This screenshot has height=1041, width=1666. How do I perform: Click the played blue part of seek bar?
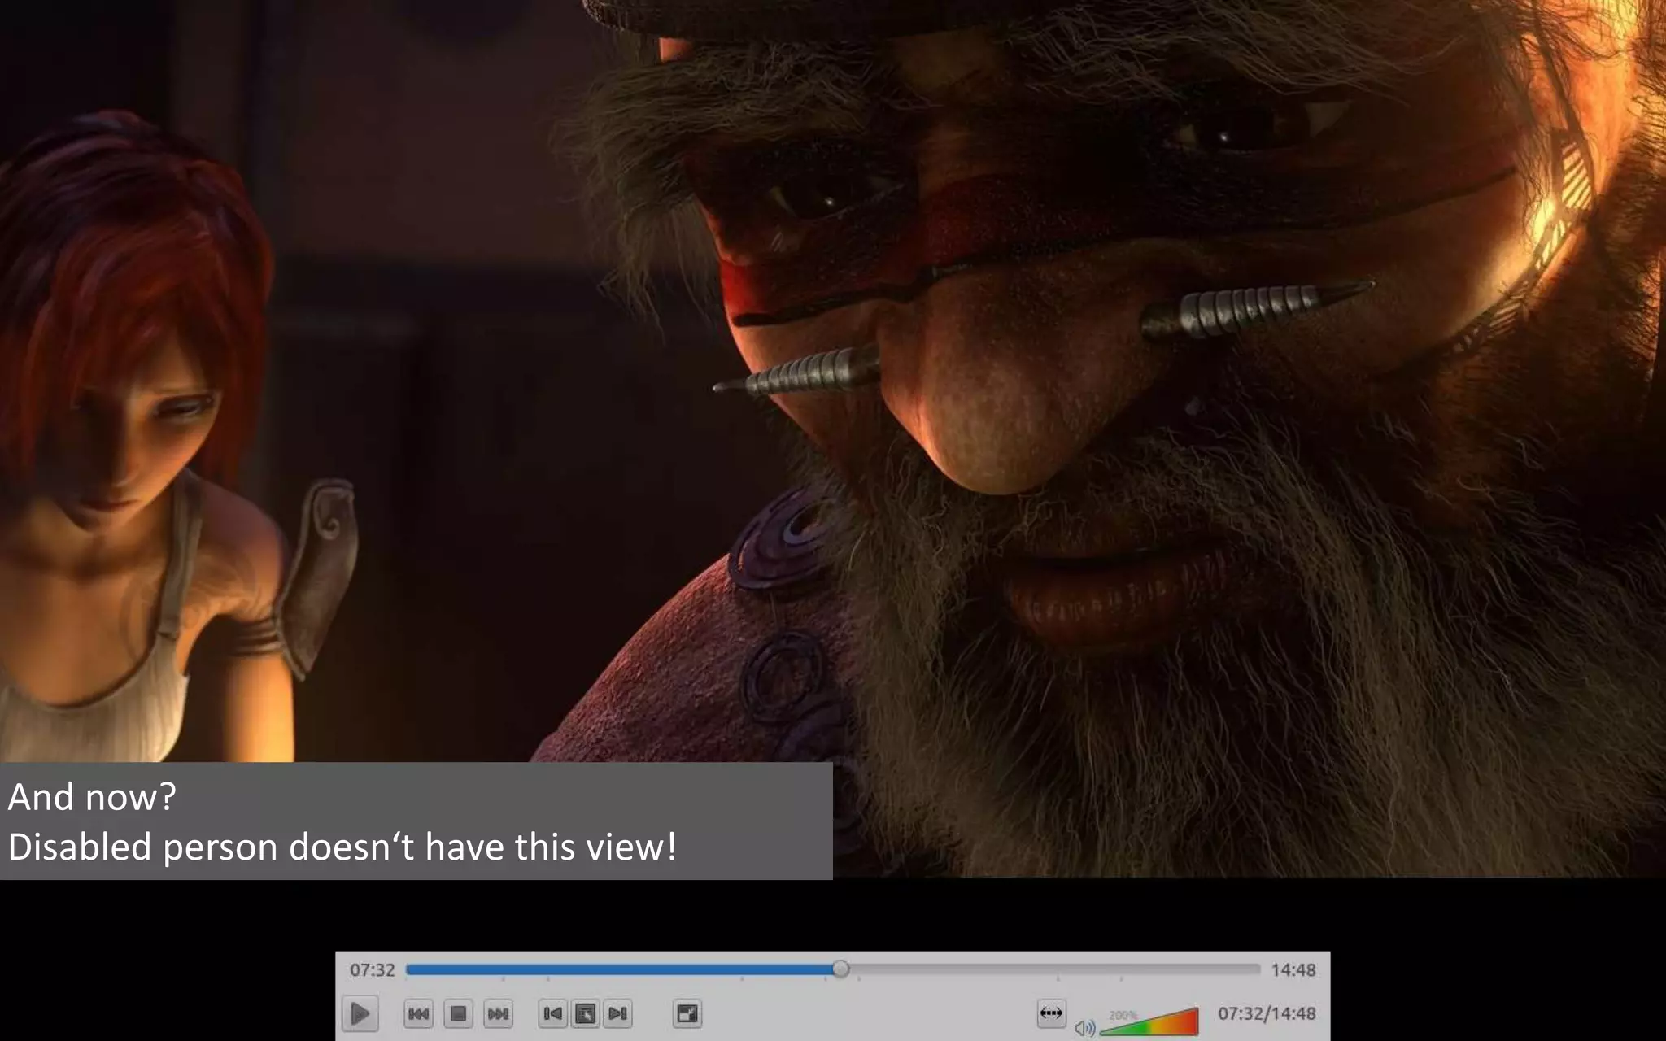point(618,969)
